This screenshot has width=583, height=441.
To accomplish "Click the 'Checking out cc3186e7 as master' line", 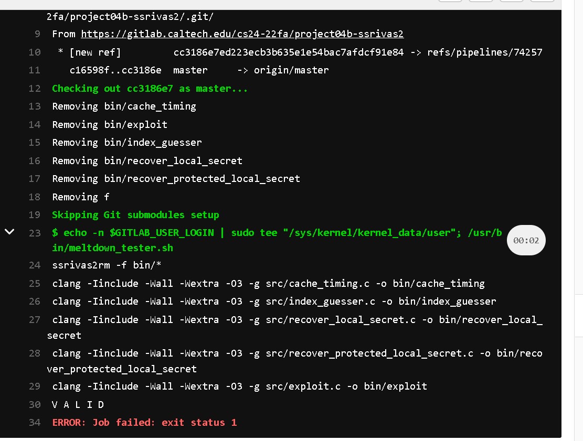I will [x=150, y=89].
